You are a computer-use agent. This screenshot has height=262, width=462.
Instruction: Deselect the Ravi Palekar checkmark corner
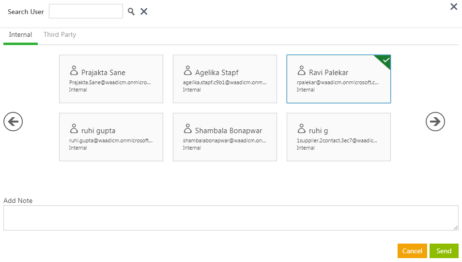[x=385, y=61]
